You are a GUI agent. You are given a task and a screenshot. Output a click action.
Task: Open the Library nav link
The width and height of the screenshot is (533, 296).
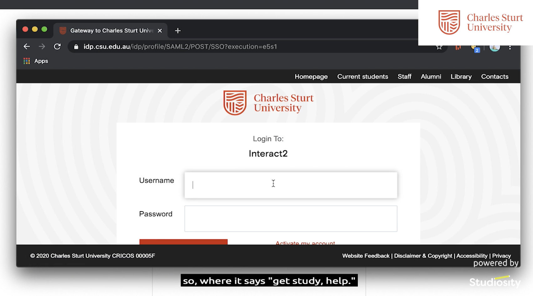click(461, 77)
